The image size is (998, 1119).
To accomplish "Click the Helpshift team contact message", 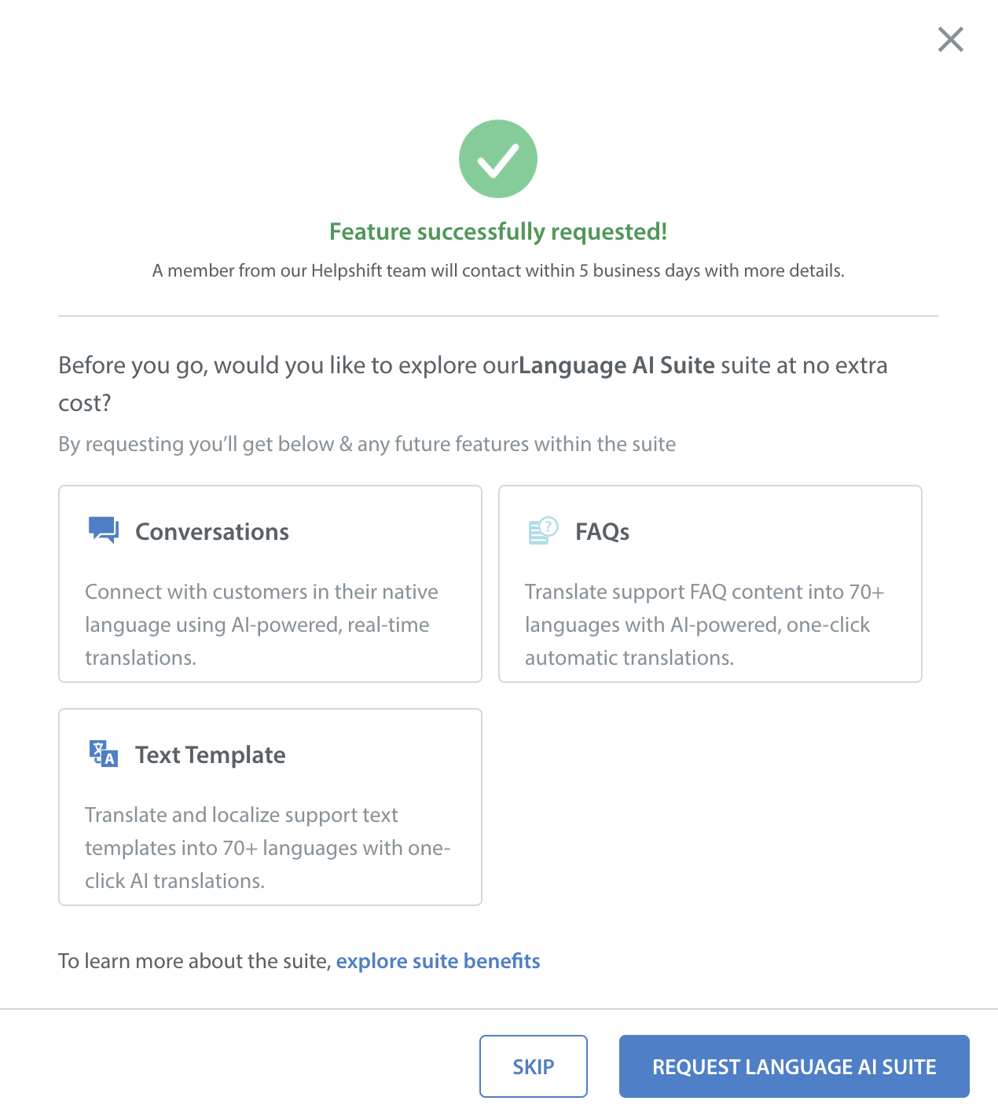I will 498,271.
